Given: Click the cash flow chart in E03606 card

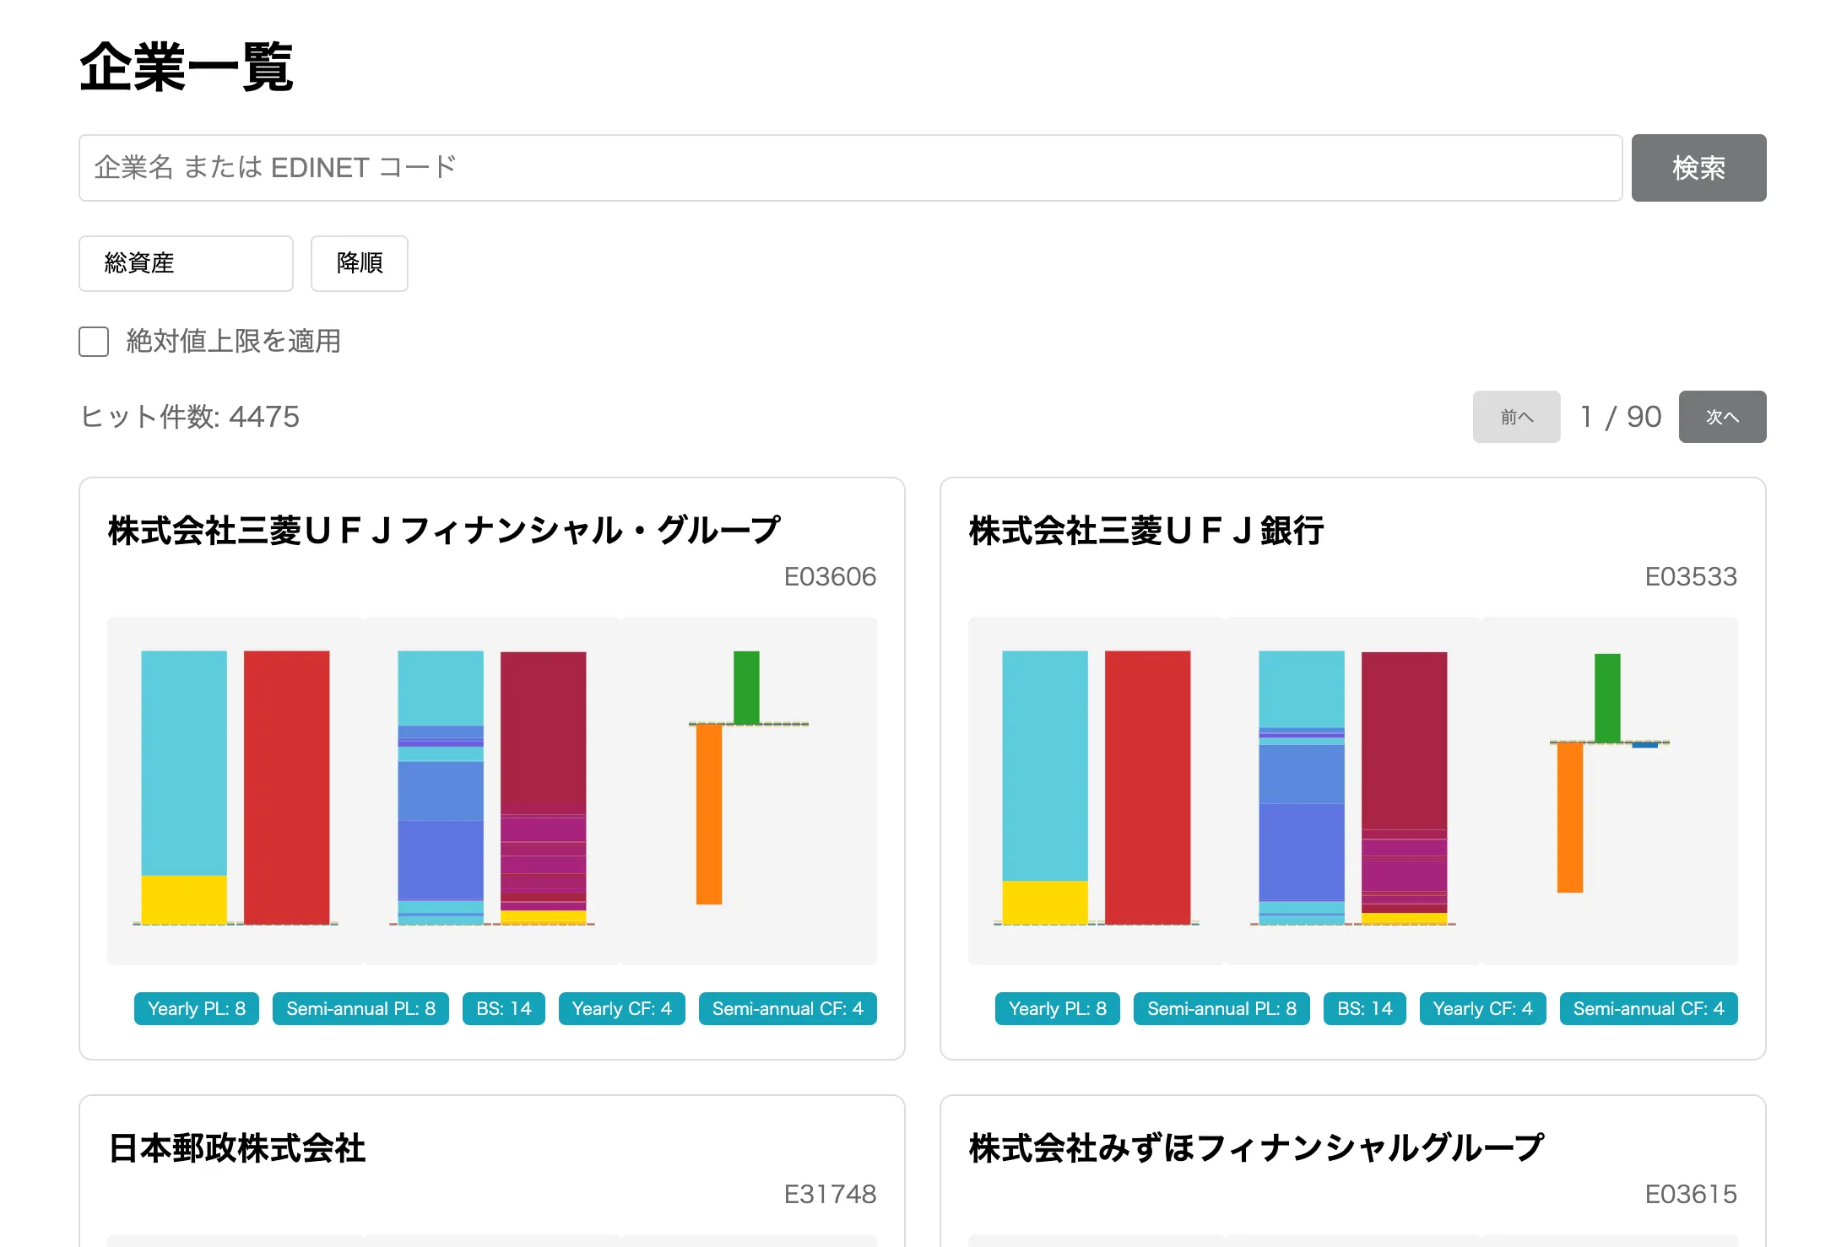Looking at the screenshot, I should (749, 791).
